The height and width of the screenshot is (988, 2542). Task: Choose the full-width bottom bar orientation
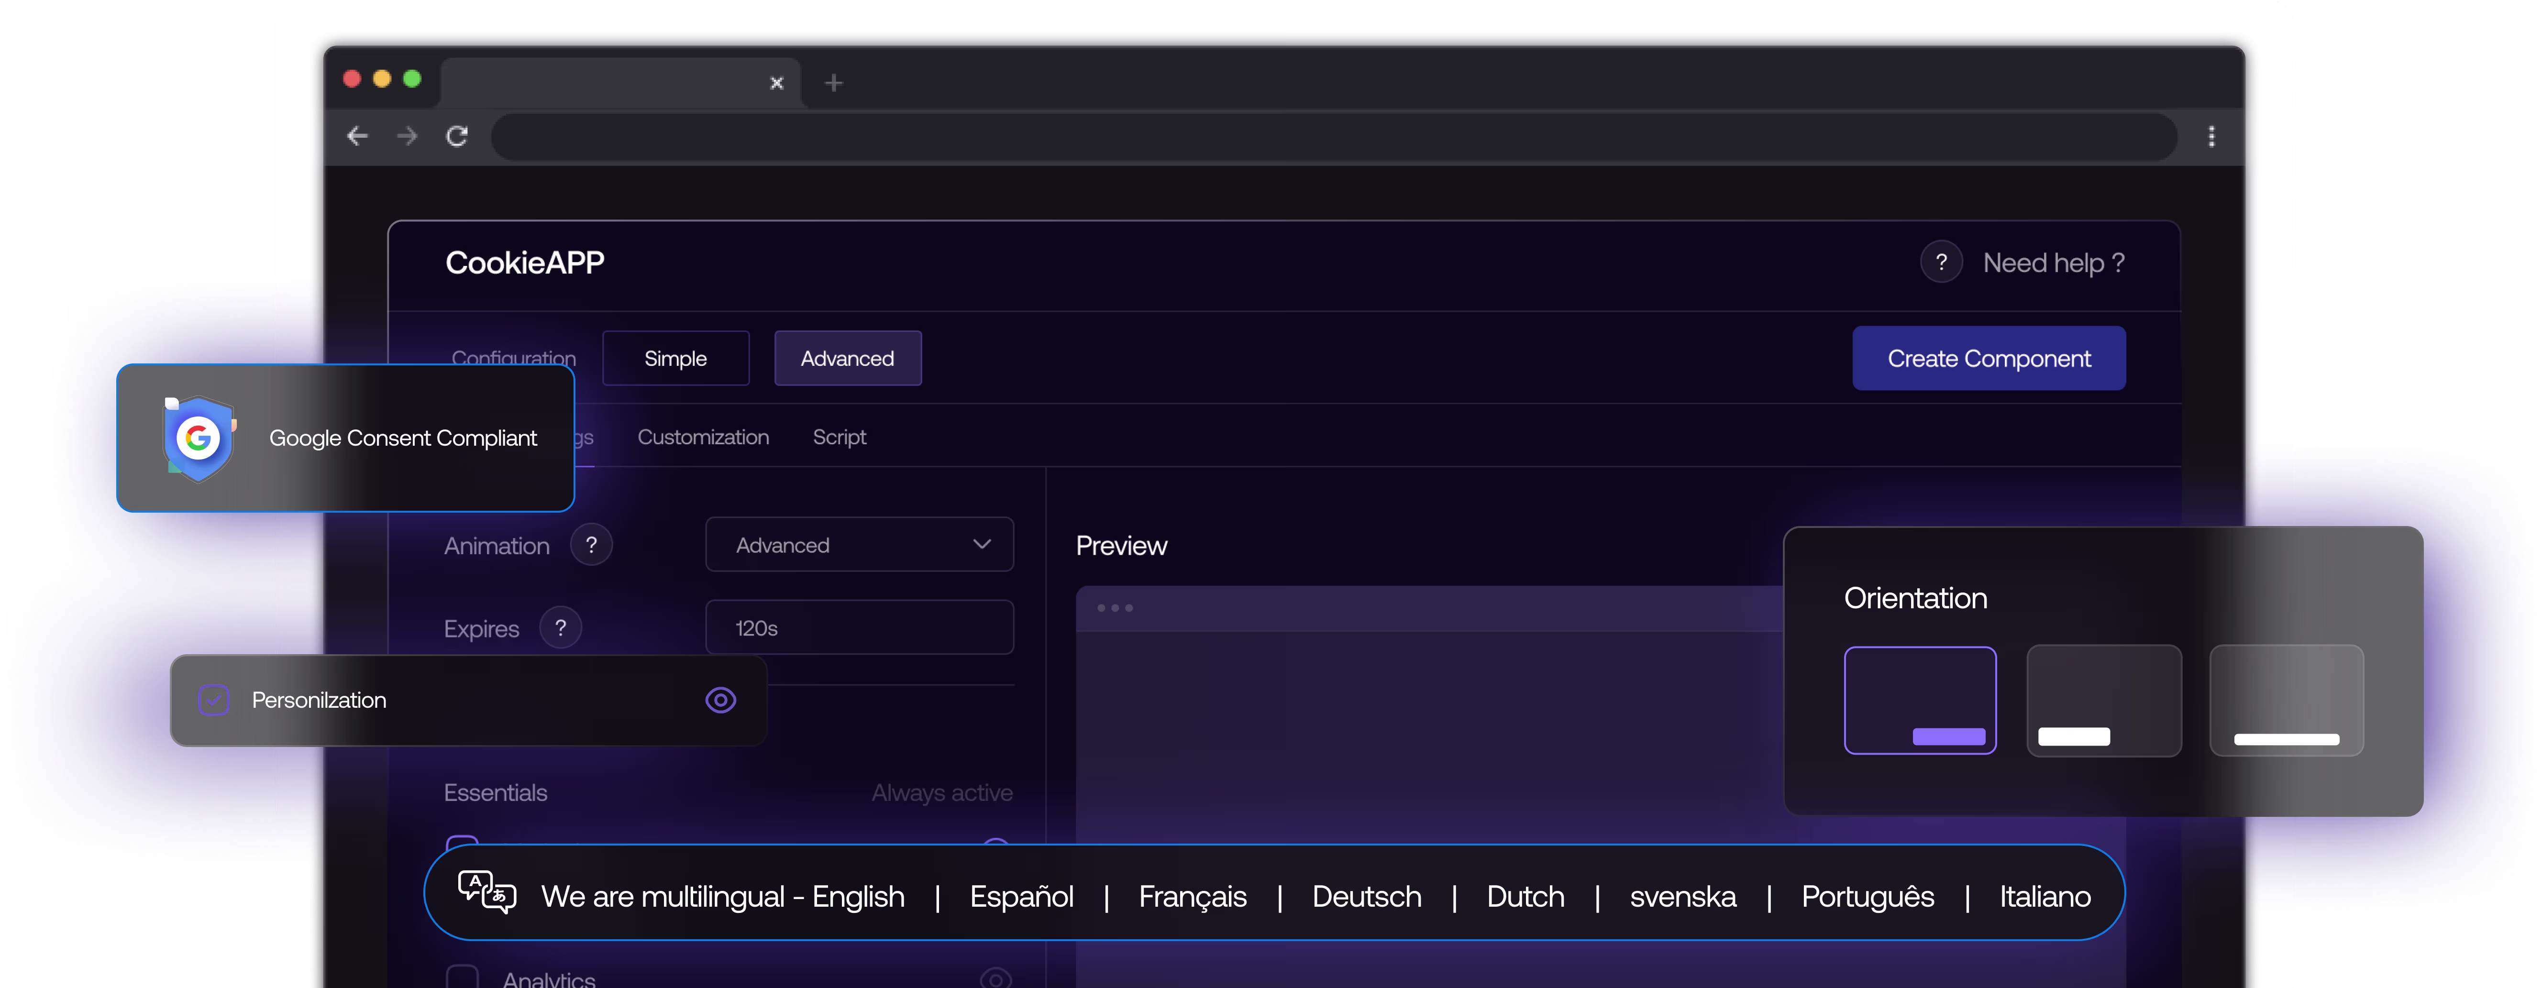(2286, 700)
